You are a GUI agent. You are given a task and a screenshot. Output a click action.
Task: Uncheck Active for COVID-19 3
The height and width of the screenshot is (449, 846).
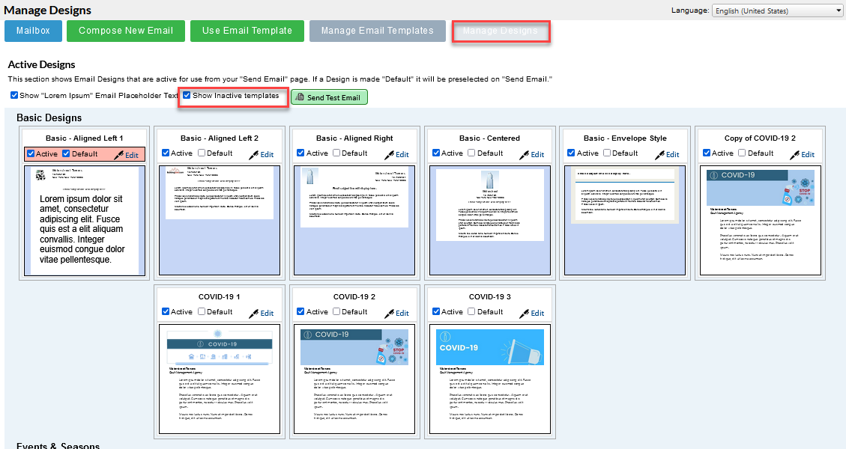pos(435,311)
